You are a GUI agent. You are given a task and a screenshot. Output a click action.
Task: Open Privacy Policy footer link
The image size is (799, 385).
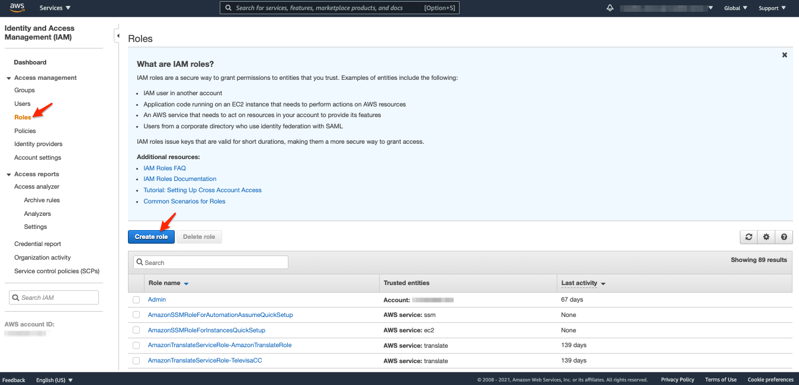coord(678,380)
